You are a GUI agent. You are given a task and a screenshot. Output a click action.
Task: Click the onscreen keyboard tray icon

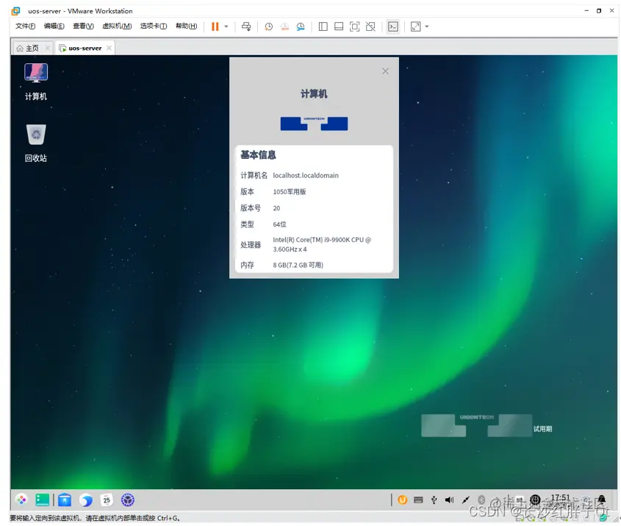(x=418, y=500)
